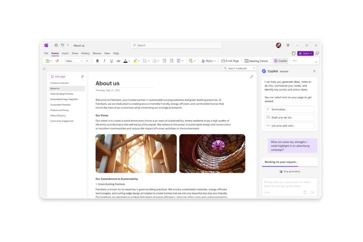Click the Paste clipboard icon

[47, 61]
